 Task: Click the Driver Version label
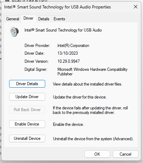[x=36, y=61]
